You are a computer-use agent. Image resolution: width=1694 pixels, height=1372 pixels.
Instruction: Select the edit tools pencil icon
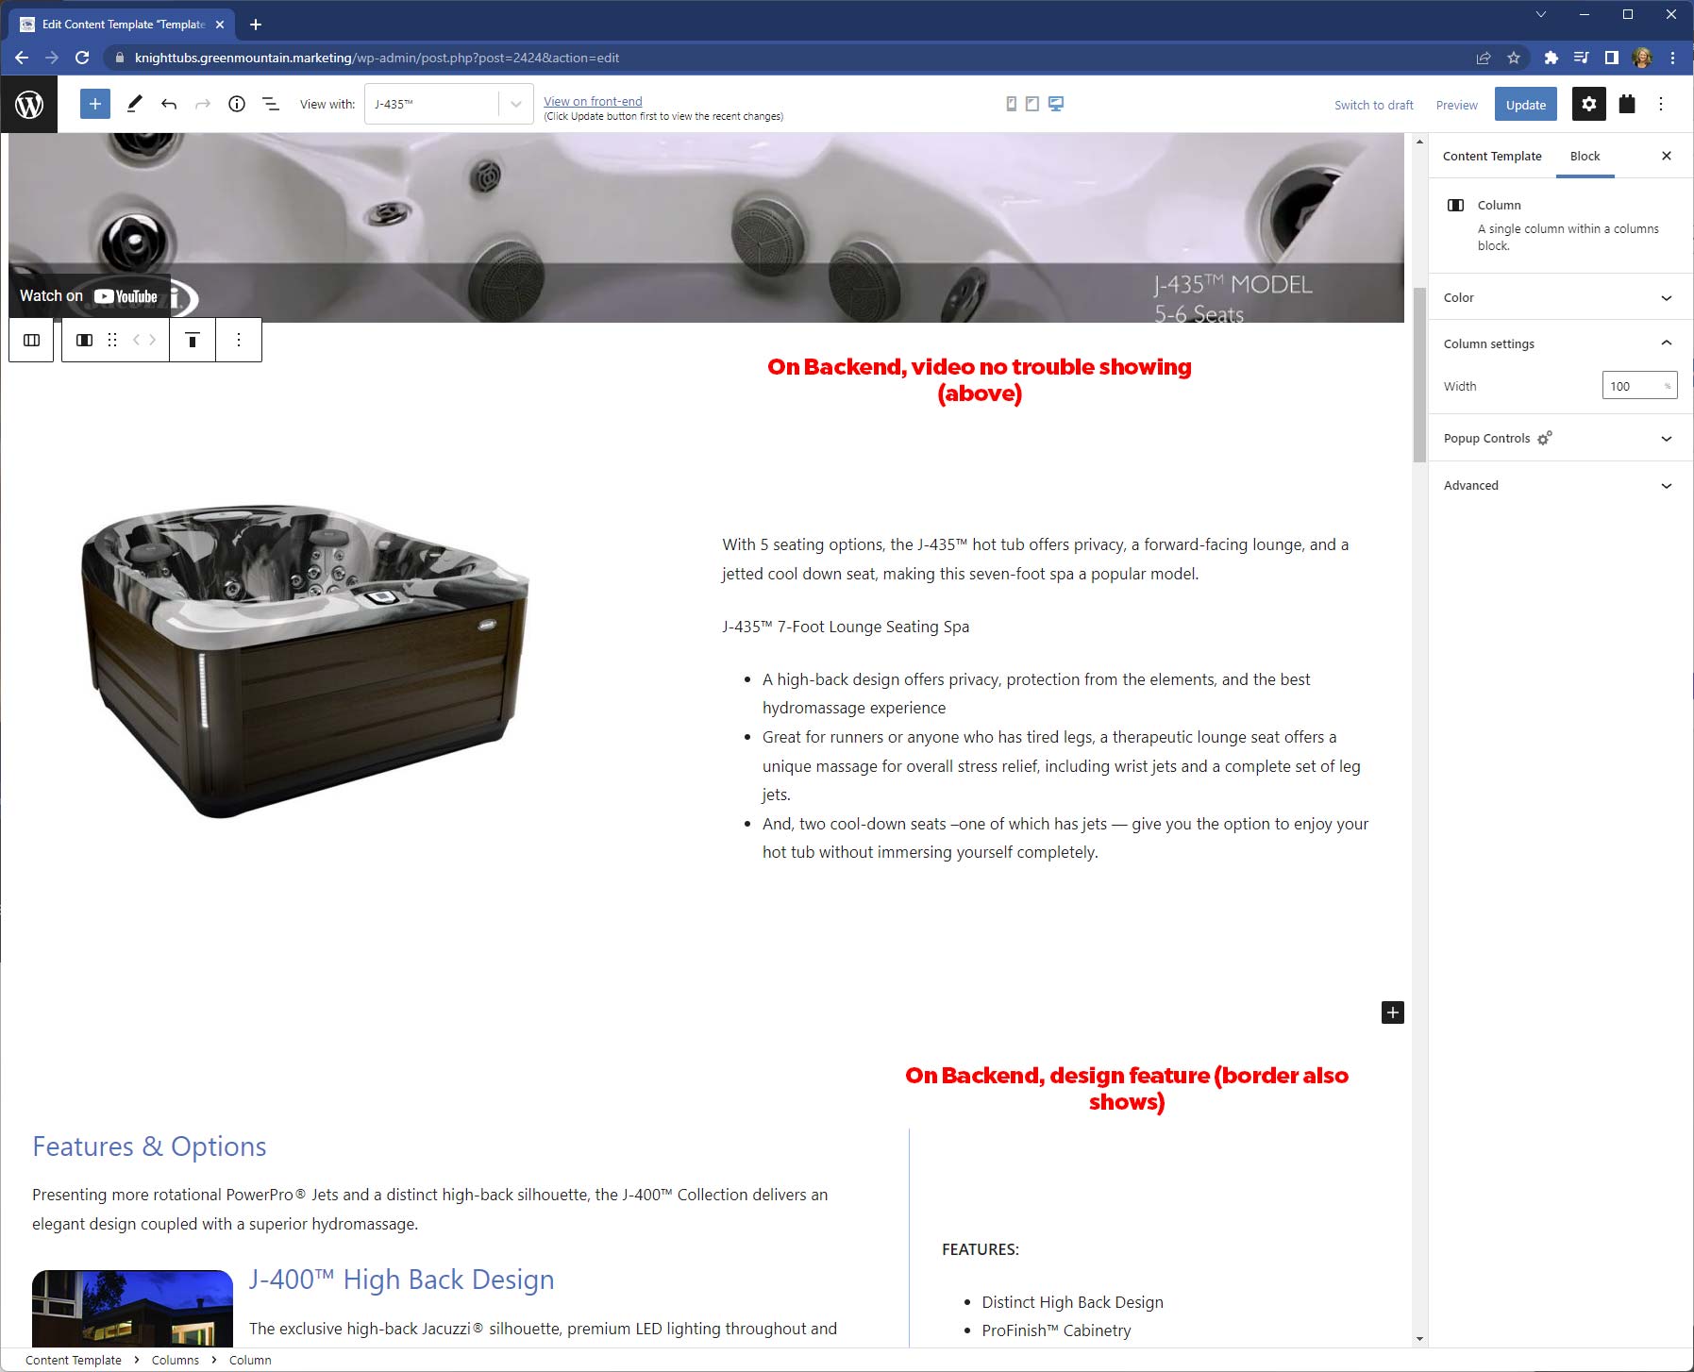point(134,104)
